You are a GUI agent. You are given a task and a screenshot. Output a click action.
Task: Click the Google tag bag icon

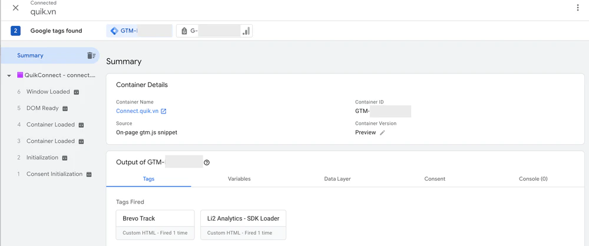(x=184, y=31)
